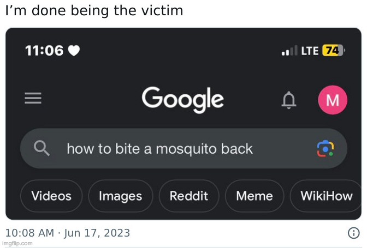This screenshot has height=248, width=367.
Task: Tap the 11:06 clock in status bar
Action: pyautogui.click(x=44, y=51)
